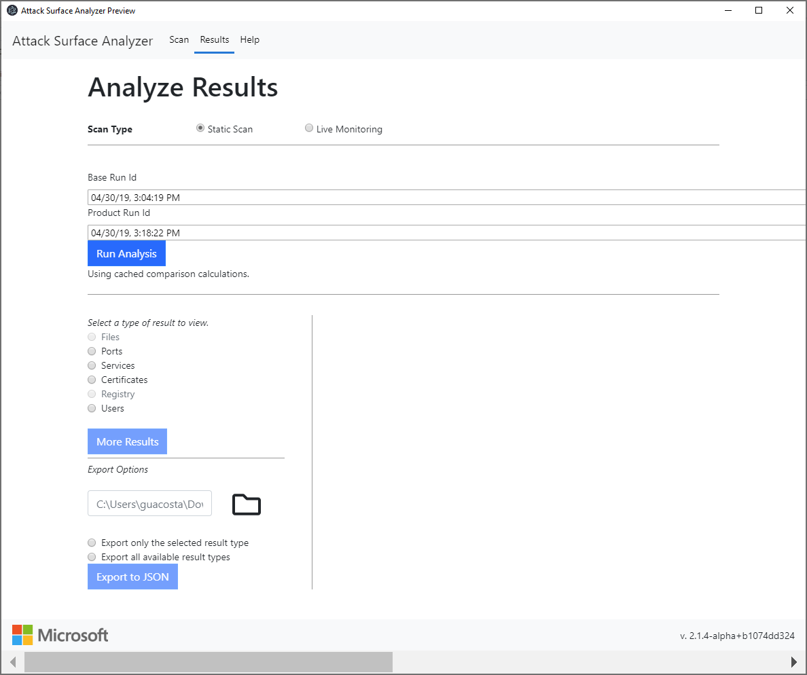807x675 pixels.
Task: Export the results to JSON
Action: click(132, 577)
